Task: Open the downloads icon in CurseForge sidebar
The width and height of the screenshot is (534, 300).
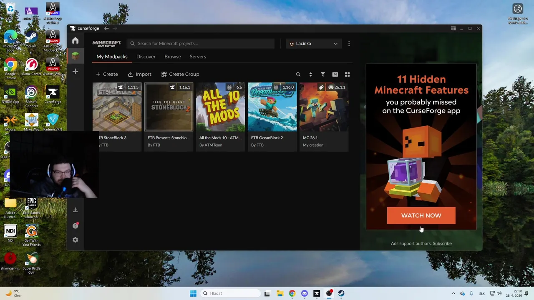Action: point(75,210)
